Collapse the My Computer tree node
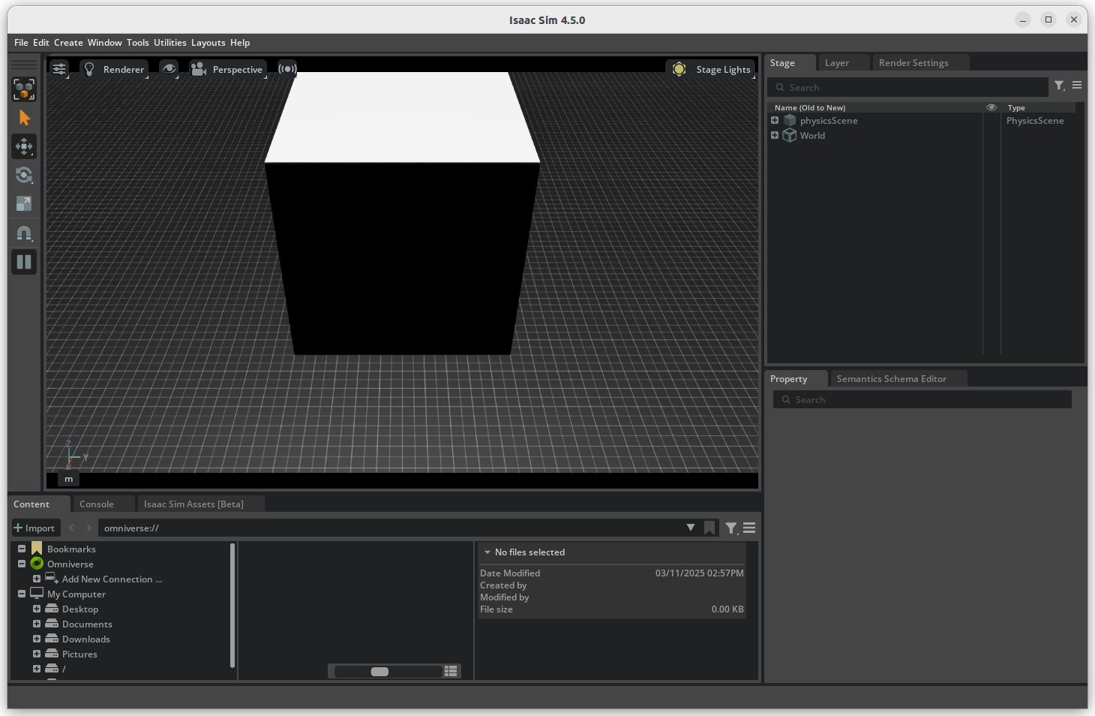Screen dimensions: 1095x716 [x=22, y=594]
